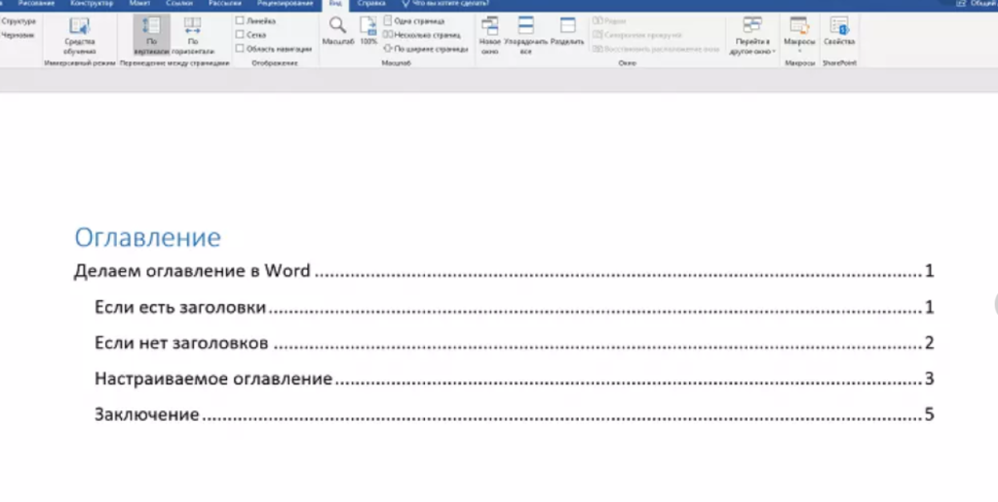Open the Immersive Reader learning tools (Средства обучения)

tap(79, 34)
